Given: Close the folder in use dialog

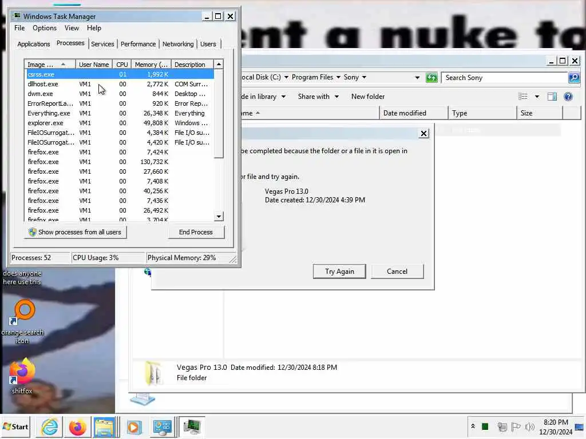Looking at the screenshot, I should point(423,133).
